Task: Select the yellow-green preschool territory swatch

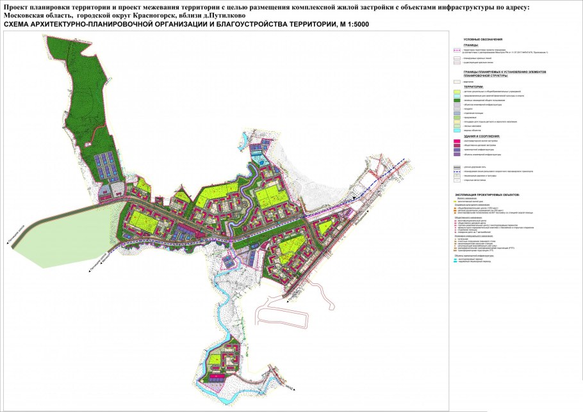Action: coord(457,91)
